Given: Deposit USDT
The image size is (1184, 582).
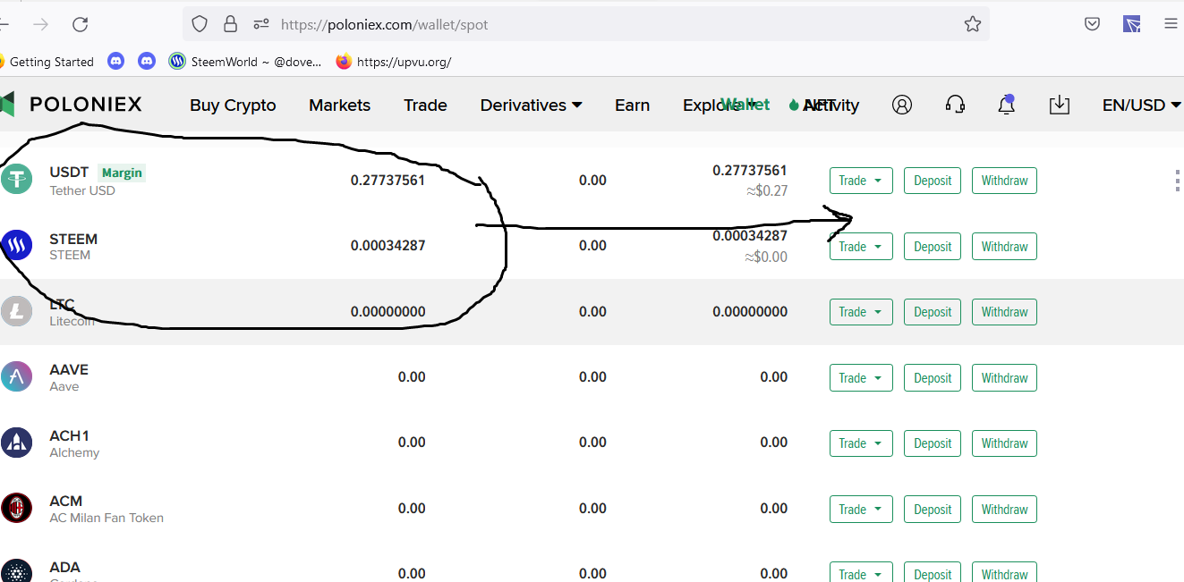Looking at the screenshot, I should (933, 181).
